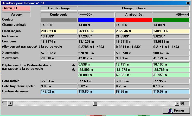Click the Valeurs header
The image size is (192, 116).
coord(16,15)
